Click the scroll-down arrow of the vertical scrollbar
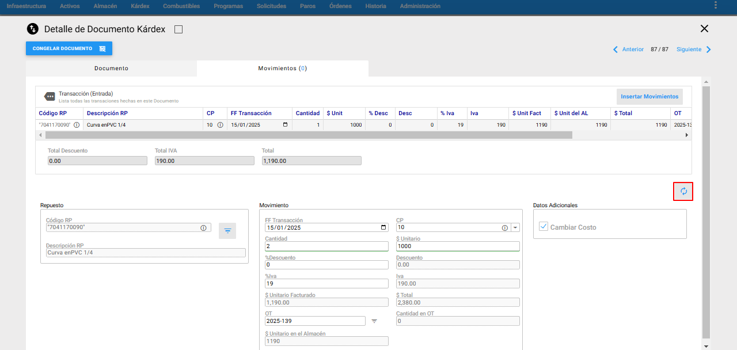Screen dimensions: 737x350 click(706, 346)
